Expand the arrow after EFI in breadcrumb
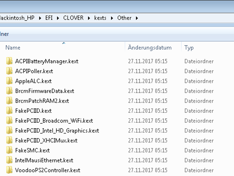 [58, 18]
